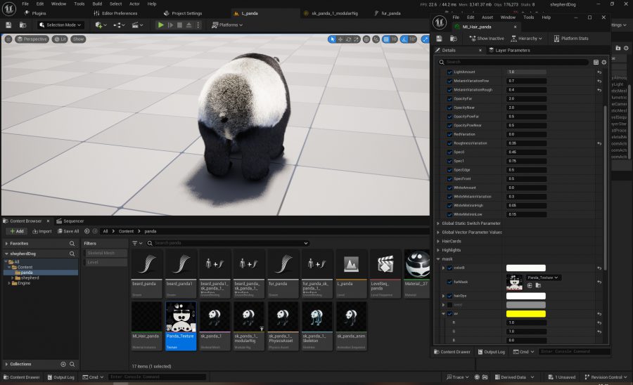This screenshot has width=633, height=385.
Task: Click the yellow uv color swatch
Action: click(525, 313)
